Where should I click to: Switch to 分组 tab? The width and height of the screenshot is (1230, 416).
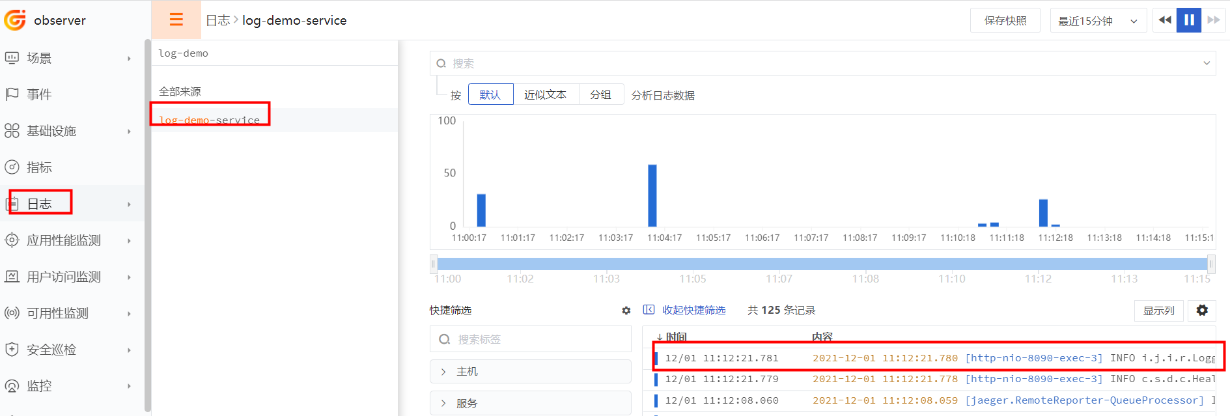tap(601, 94)
